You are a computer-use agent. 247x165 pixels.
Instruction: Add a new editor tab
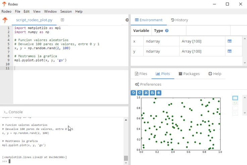[62, 20]
